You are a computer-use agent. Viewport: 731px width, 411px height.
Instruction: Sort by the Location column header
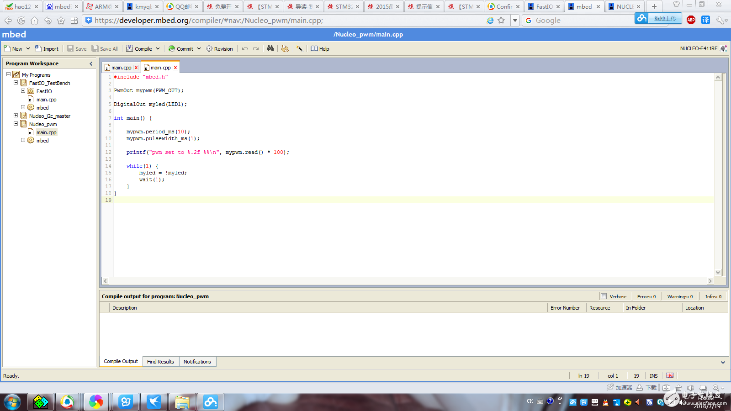pyautogui.click(x=705, y=308)
